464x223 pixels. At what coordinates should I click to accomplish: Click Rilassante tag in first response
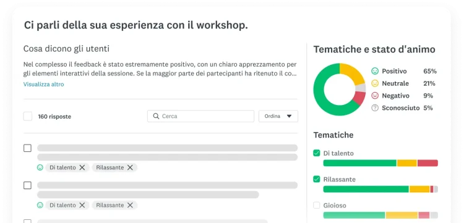[x=110, y=167]
